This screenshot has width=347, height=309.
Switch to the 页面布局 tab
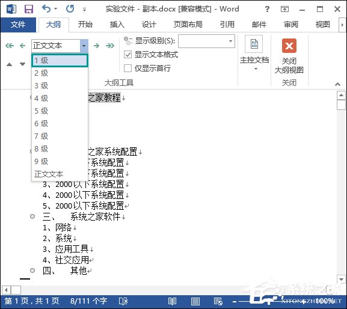(188, 24)
